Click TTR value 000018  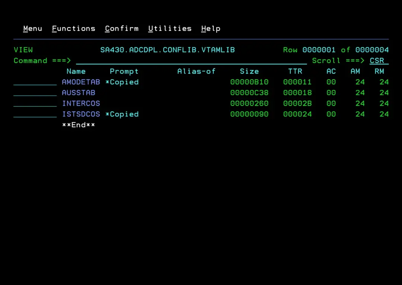coord(297,93)
